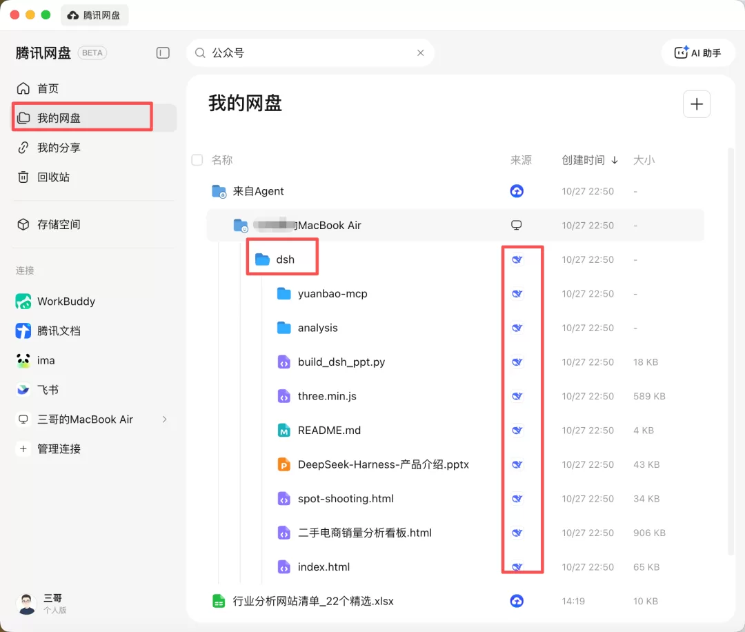Viewport: 745px width, 632px height.
Task: Select the README.md file
Action: [329, 431]
